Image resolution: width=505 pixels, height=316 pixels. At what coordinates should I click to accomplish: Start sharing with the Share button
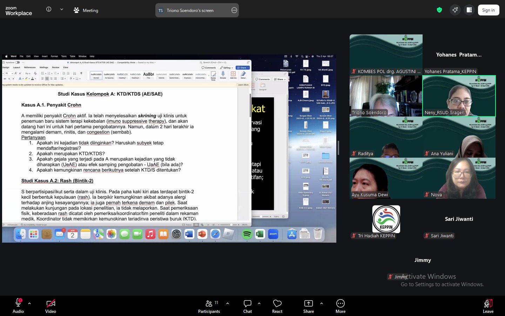(x=309, y=305)
